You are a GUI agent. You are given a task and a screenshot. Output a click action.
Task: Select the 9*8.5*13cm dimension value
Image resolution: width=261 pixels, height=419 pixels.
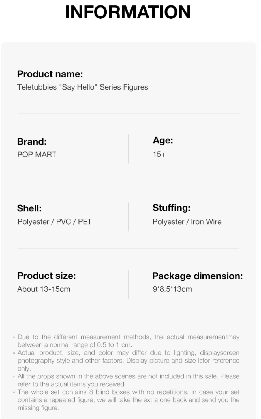pyautogui.click(x=172, y=289)
